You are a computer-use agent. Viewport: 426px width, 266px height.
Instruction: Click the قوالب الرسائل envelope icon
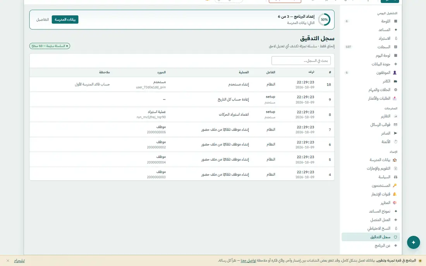coord(395,125)
